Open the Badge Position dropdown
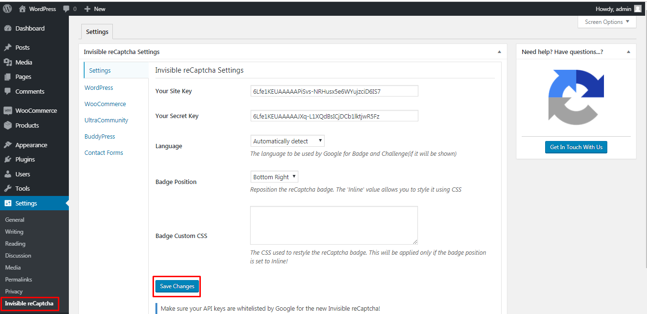This screenshot has width=647, height=314. [x=274, y=177]
